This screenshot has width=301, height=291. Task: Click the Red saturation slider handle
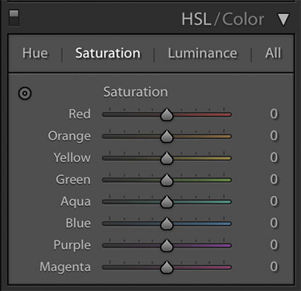[x=167, y=114]
